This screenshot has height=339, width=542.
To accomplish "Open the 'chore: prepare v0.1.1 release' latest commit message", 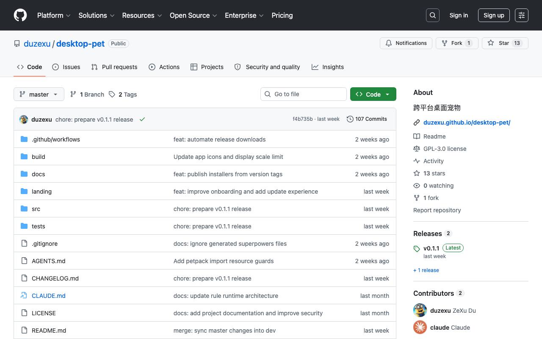I will tap(94, 119).
